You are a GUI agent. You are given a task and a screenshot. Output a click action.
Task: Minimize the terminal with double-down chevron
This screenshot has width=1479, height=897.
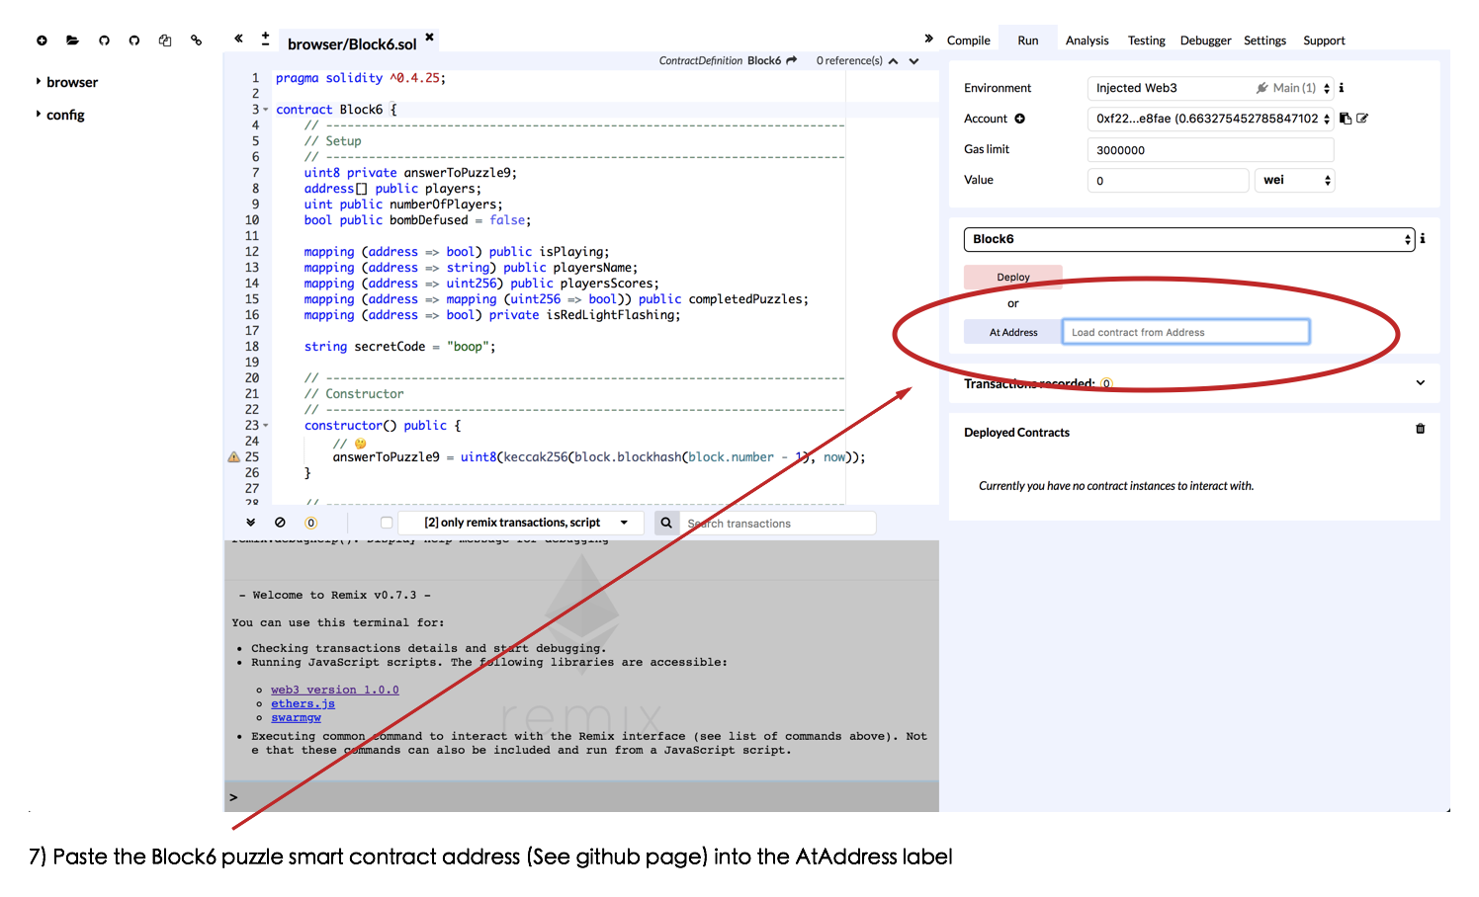251,523
